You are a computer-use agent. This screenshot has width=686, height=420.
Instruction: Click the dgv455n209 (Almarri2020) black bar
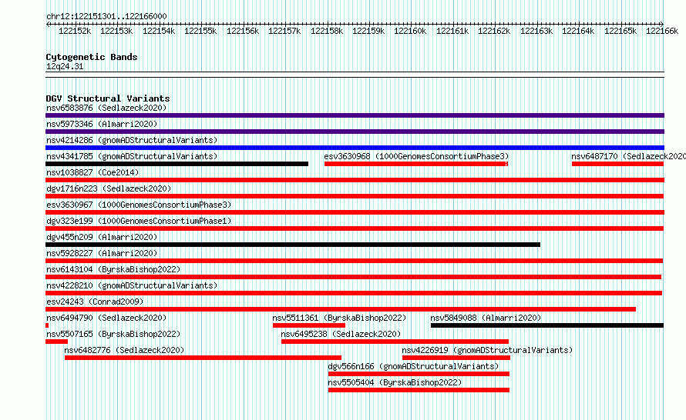point(293,245)
